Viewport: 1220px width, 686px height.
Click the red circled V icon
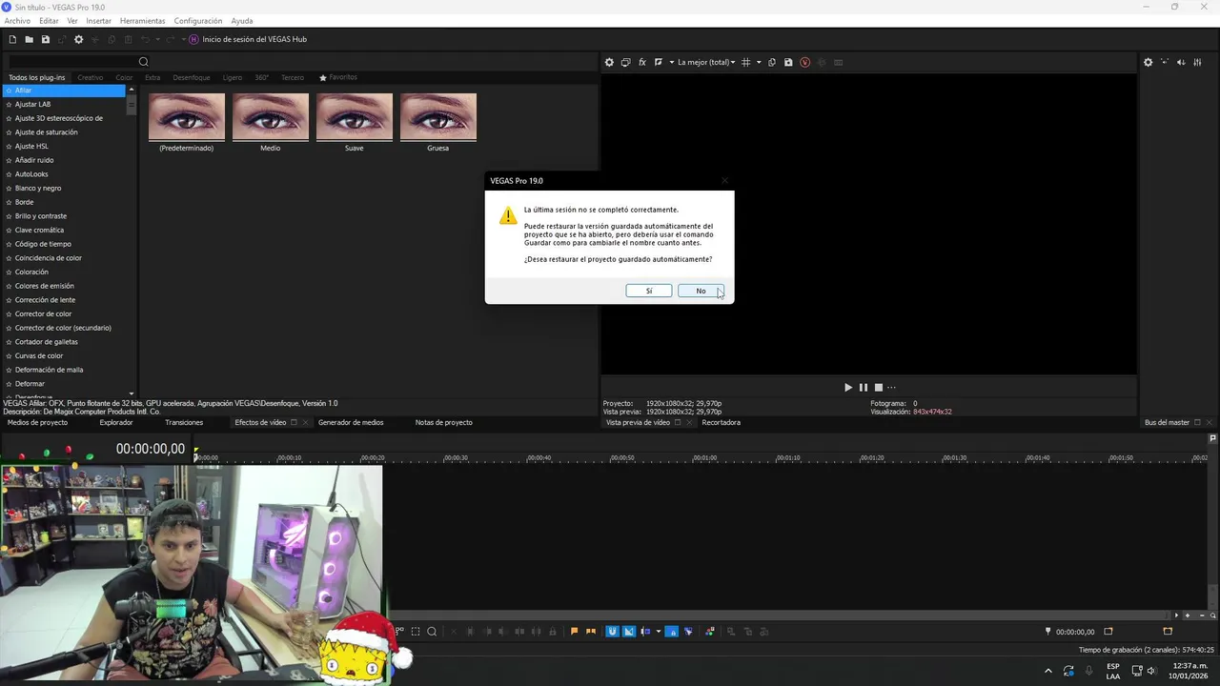(x=805, y=62)
